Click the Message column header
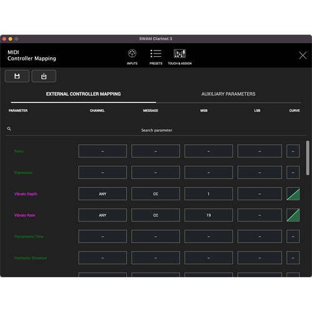Screen dimensions: 312x312 150,110
